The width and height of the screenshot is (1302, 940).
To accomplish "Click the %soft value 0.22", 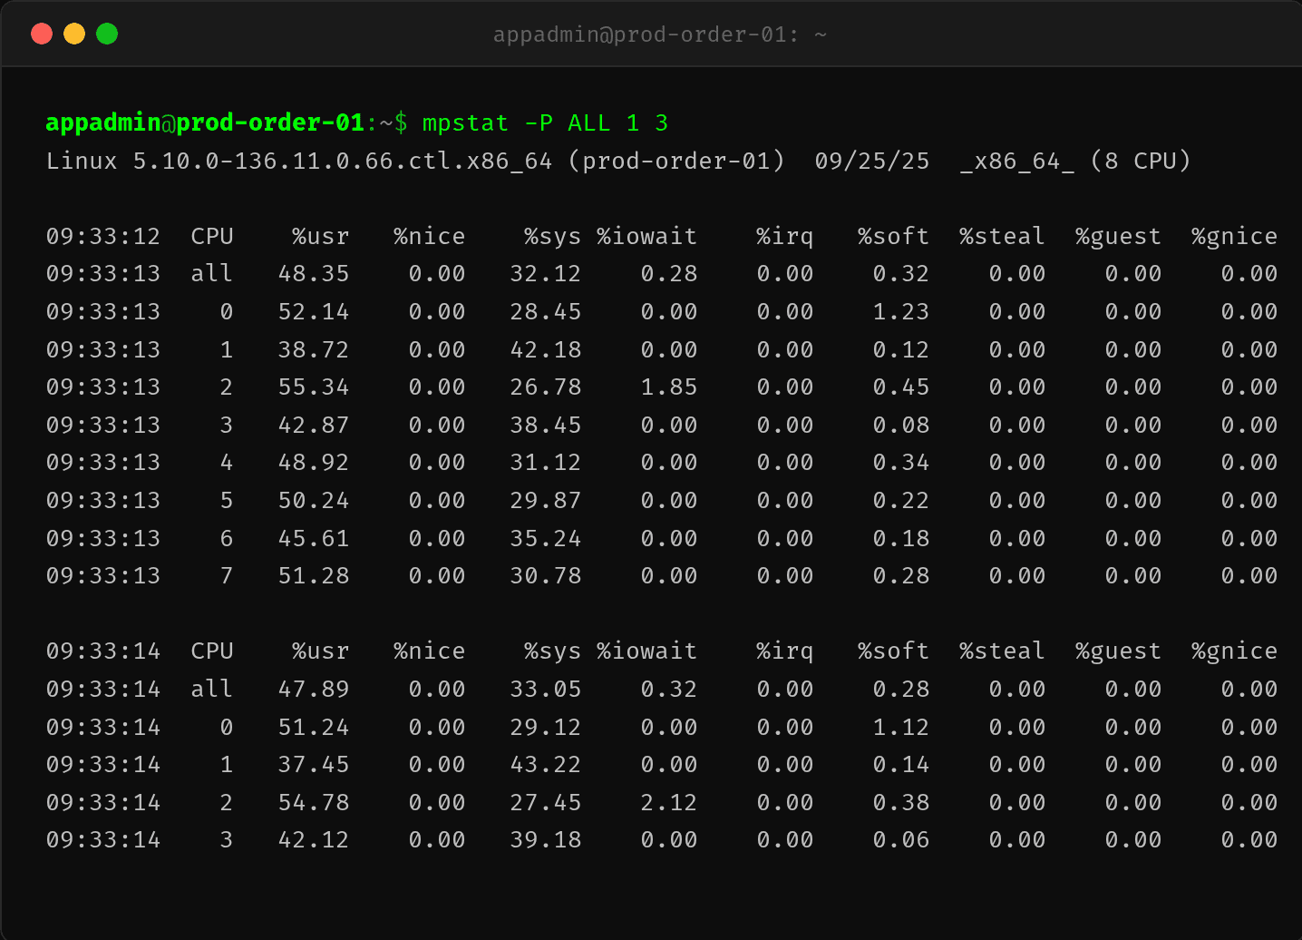I will tap(900, 500).
